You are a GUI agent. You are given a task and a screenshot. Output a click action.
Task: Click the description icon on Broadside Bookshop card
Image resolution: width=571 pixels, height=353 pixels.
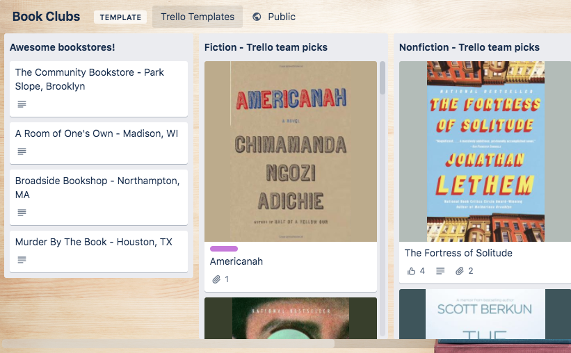point(22,213)
